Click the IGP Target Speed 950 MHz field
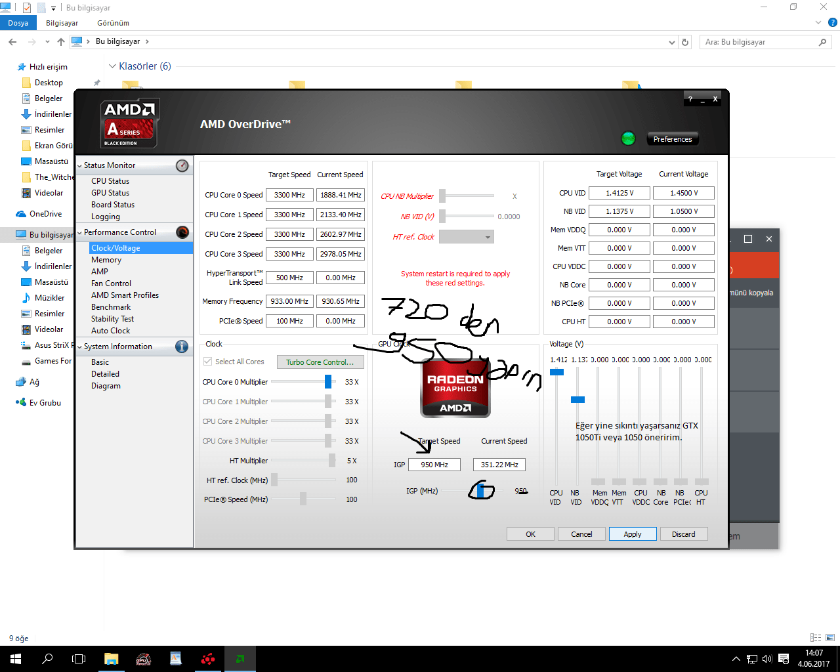 point(434,465)
